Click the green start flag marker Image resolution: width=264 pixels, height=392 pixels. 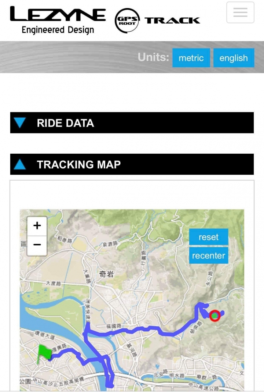click(44, 353)
